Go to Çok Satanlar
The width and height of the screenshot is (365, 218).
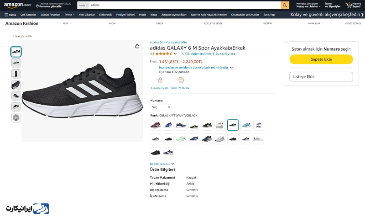coord(28,15)
